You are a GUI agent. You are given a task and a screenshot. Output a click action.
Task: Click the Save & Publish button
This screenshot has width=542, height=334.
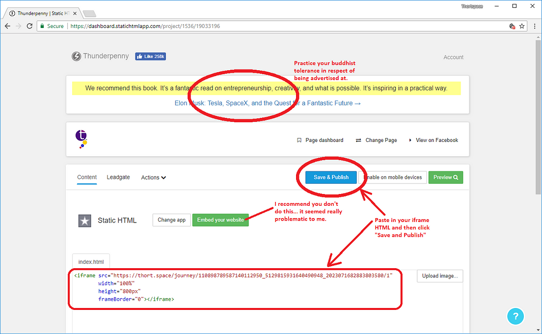pos(331,177)
